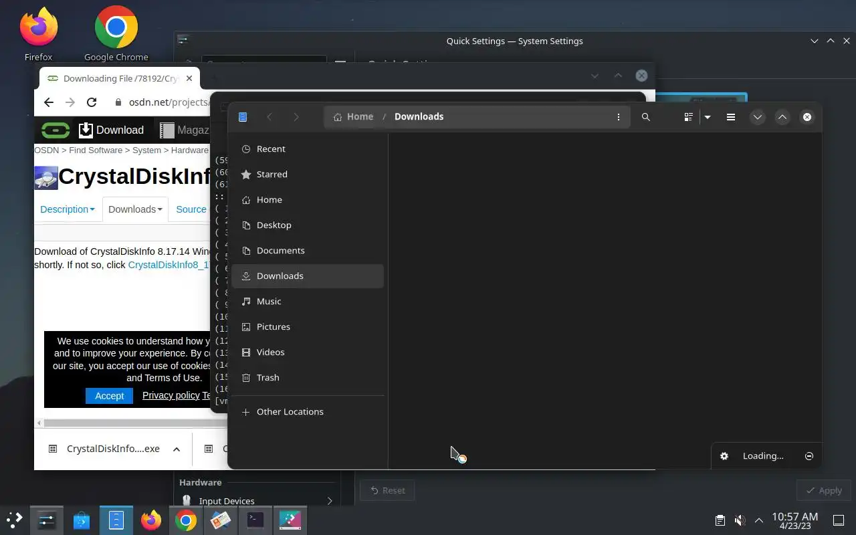Open Input Devices in System Settings

click(257, 501)
